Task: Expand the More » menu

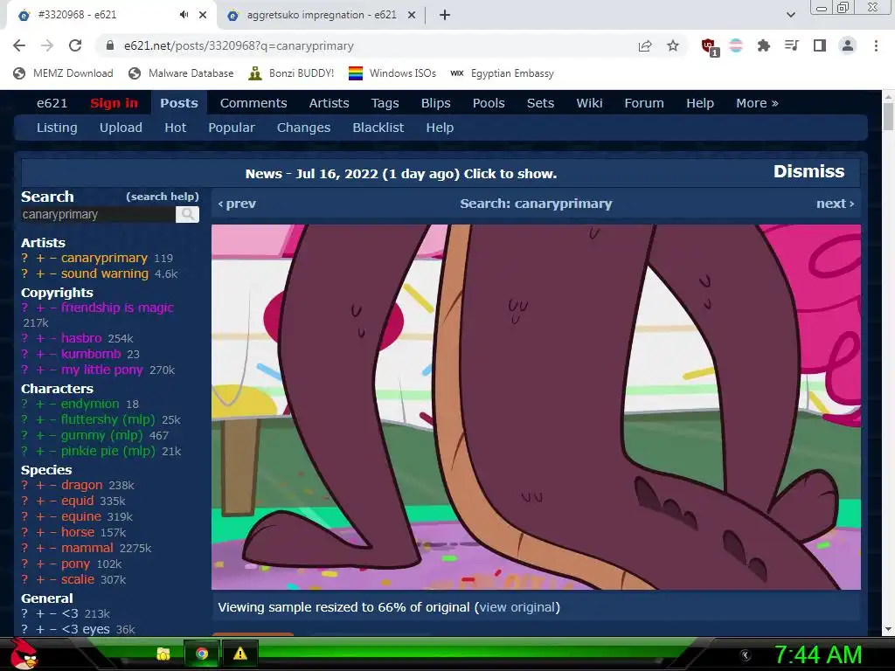Action: pos(757,103)
